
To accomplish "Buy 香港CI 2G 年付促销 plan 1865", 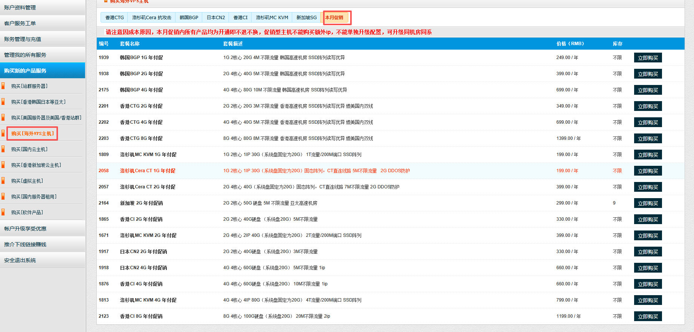I will point(648,219).
